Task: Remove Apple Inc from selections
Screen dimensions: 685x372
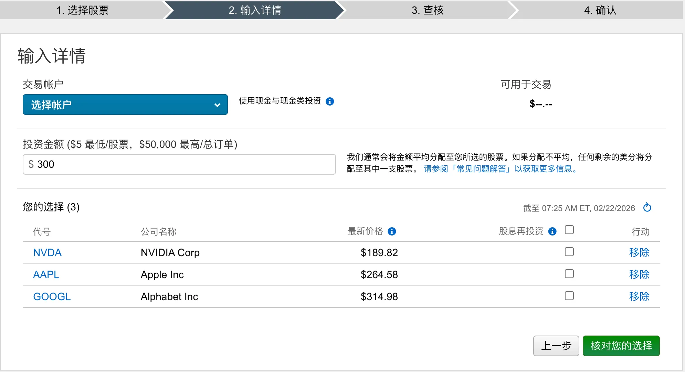Action: (639, 274)
